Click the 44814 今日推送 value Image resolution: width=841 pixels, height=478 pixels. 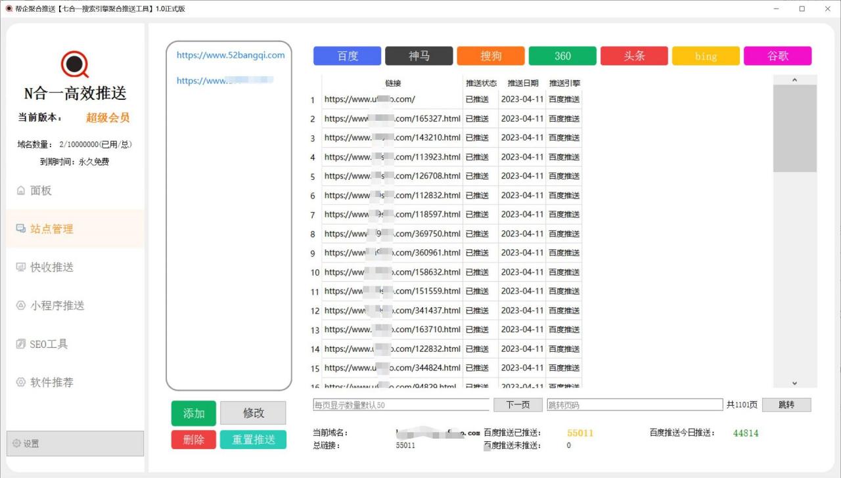(746, 433)
